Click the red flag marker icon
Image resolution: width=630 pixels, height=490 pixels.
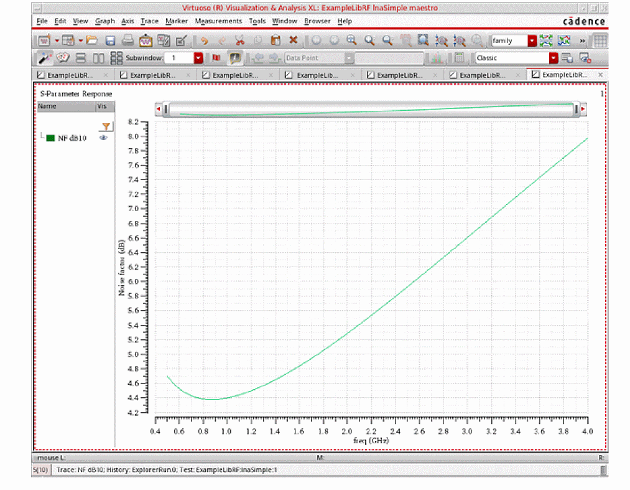pos(216,58)
